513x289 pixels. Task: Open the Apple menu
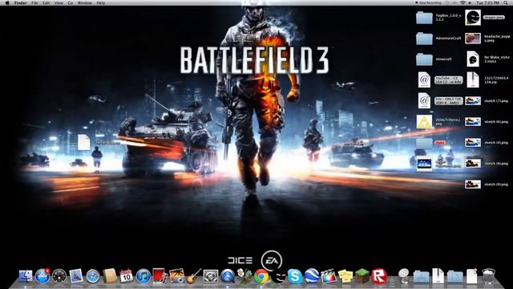(x=6, y=2)
